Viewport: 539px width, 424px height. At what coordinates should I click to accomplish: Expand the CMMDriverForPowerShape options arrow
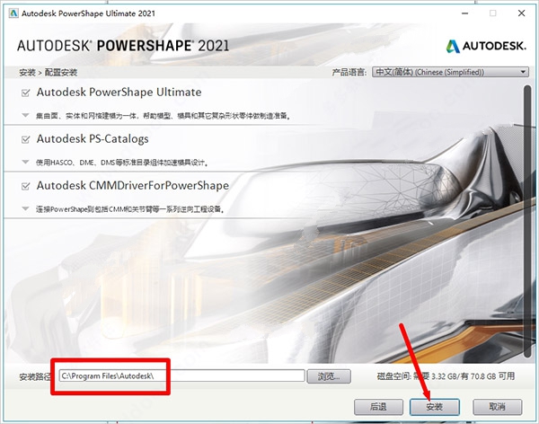pyautogui.click(x=25, y=208)
